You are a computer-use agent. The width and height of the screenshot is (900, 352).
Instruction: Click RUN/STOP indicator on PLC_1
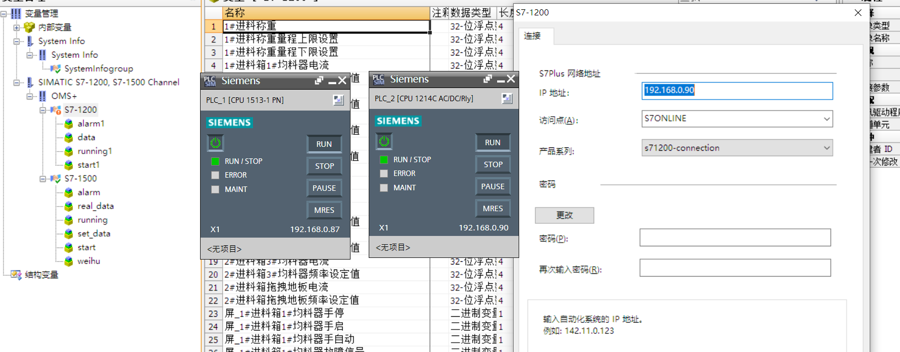[x=215, y=161]
